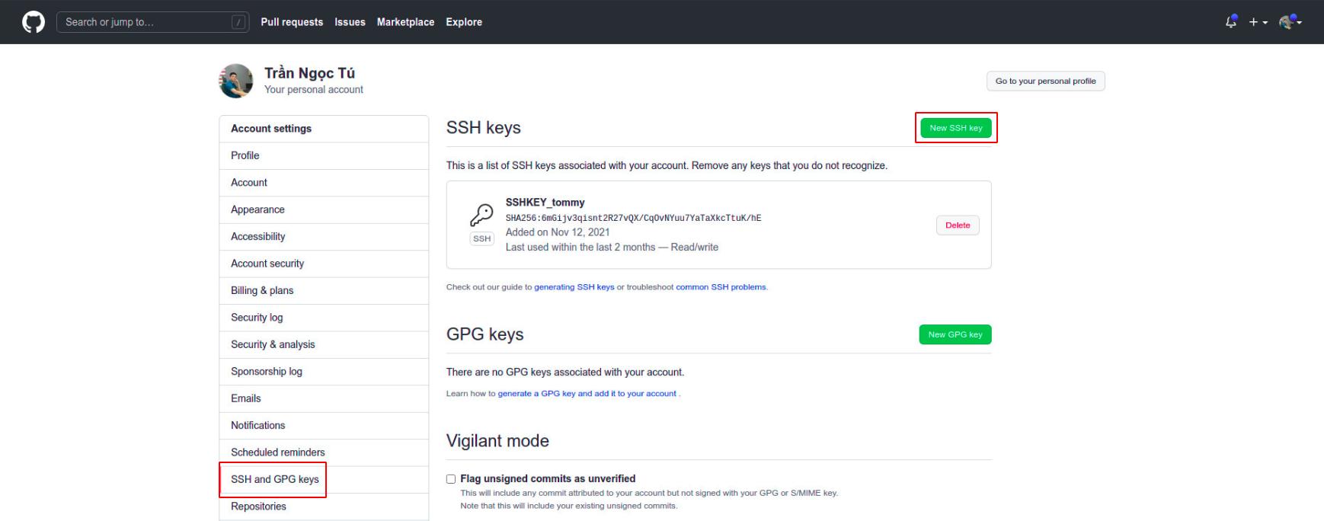The height and width of the screenshot is (521, 1324).
Task: Open Account security in sidebar
Action: (324, 264)
